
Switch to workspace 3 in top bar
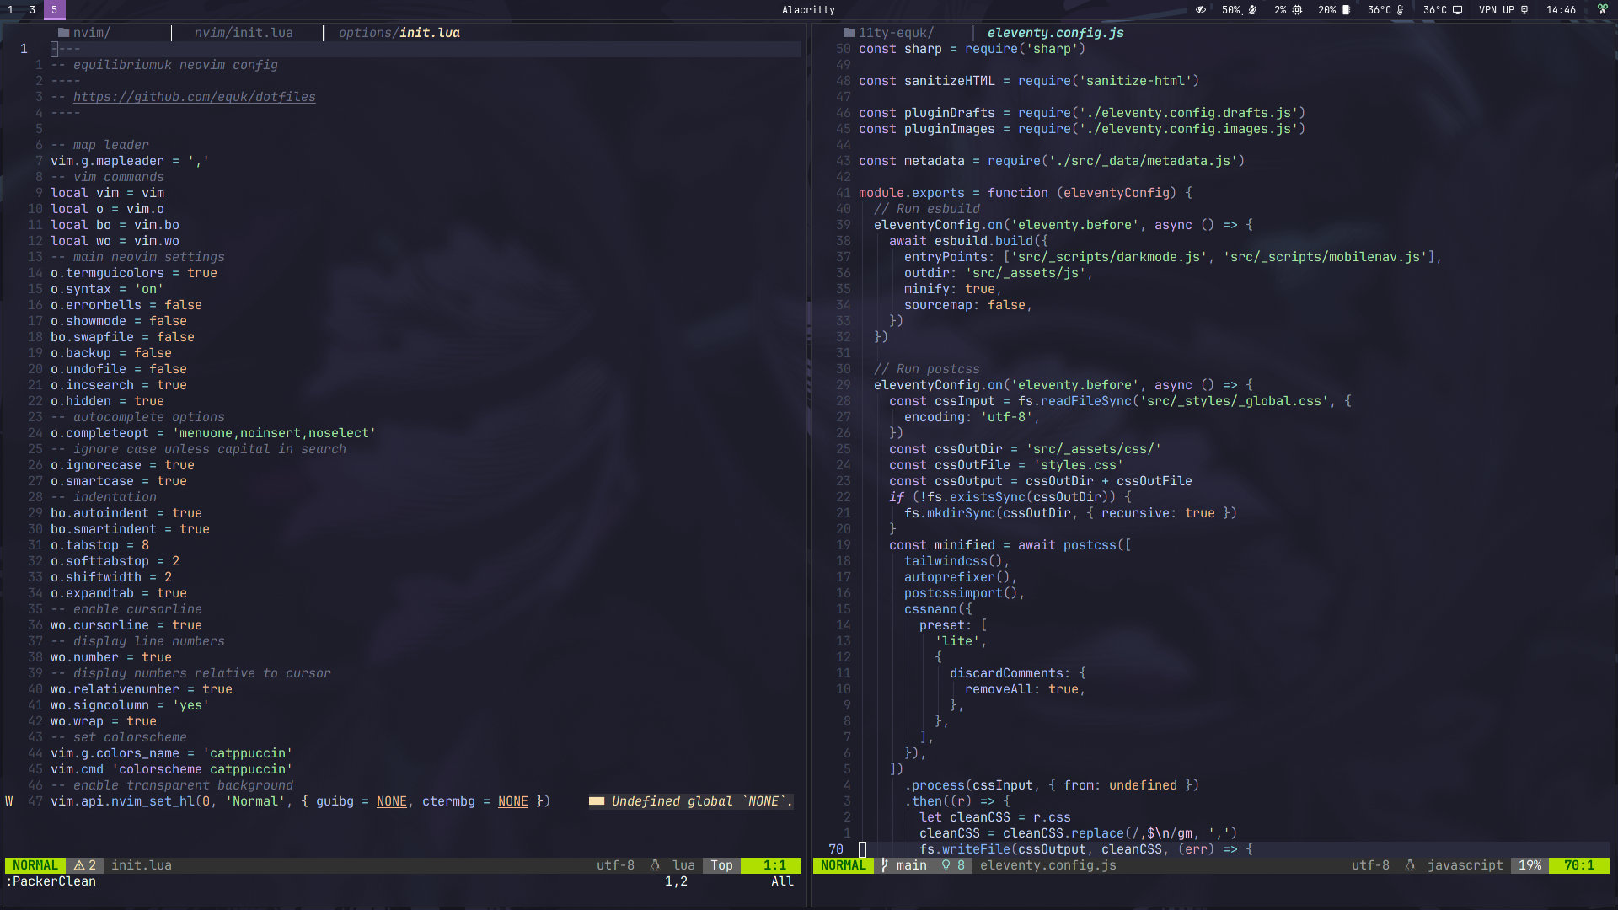(32, 10)
